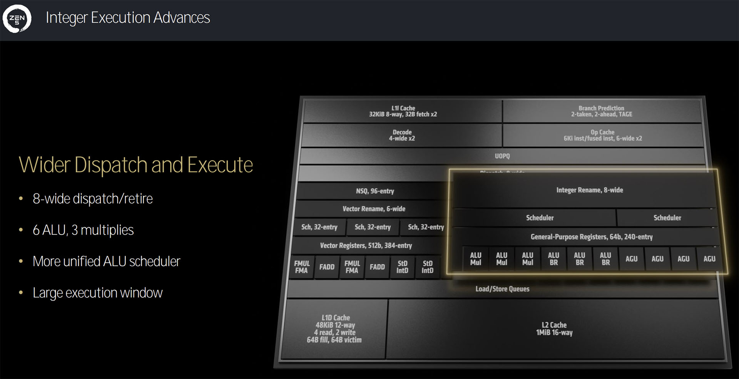This screenshot has width=739, height=379.
Task: Click the Op Cache block
Action: 603,135
